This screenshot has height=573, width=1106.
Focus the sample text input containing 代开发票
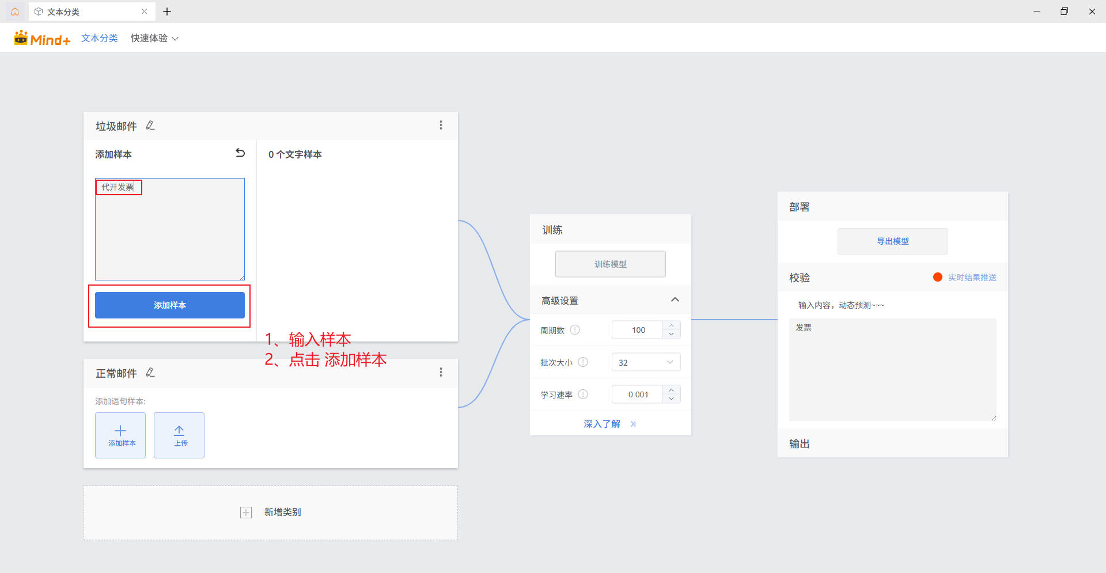point(170,229)
